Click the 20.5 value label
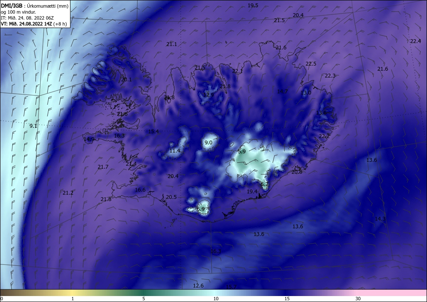 click(x=171, y=197)
